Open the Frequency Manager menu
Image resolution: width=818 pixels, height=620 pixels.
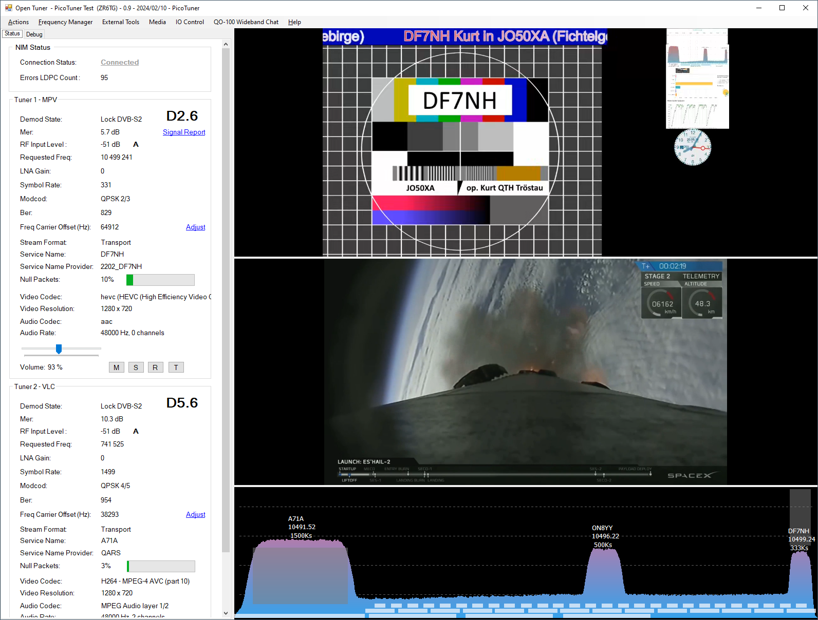pos(65,22)
